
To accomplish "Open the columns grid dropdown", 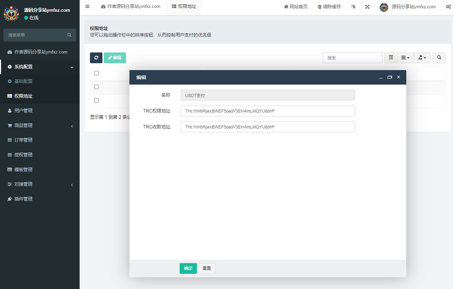I will point(405,58).
